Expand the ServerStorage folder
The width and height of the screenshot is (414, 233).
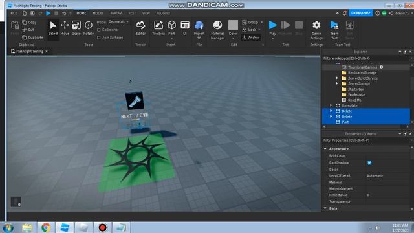337,83
